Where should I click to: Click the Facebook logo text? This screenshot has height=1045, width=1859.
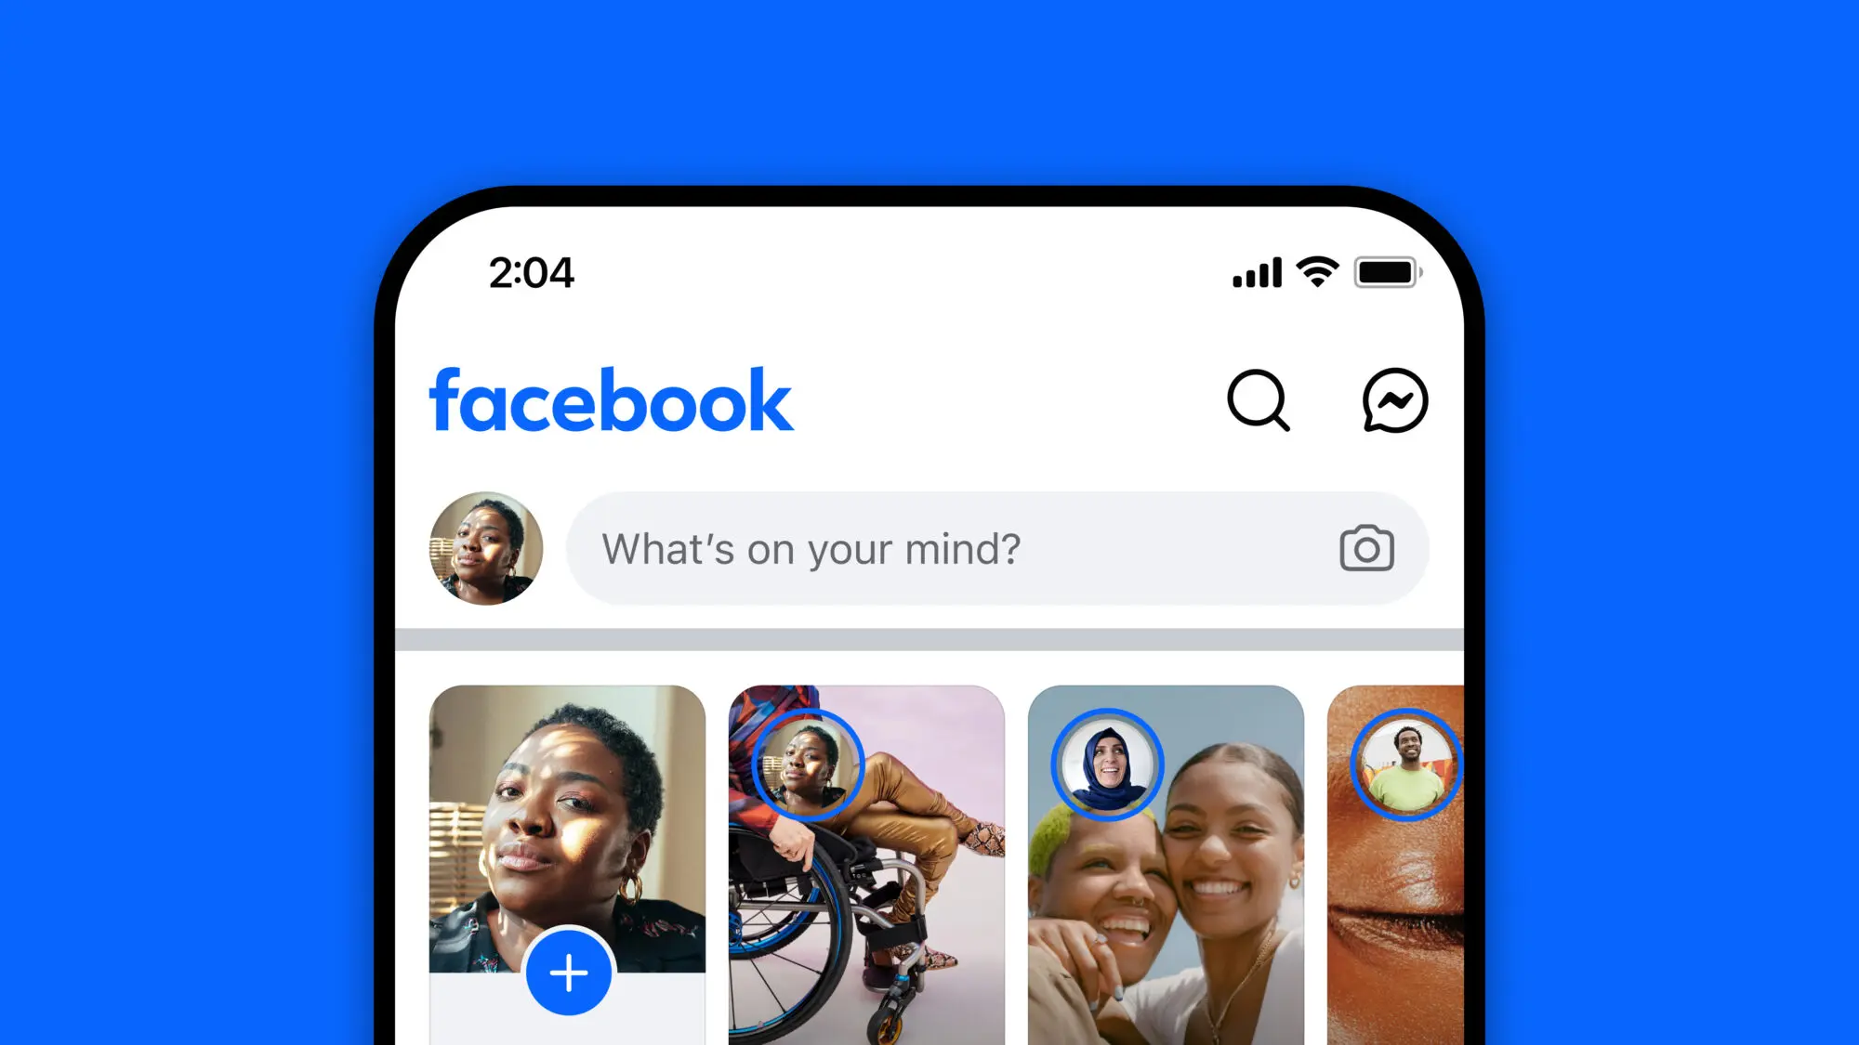[x=612, y=400]
